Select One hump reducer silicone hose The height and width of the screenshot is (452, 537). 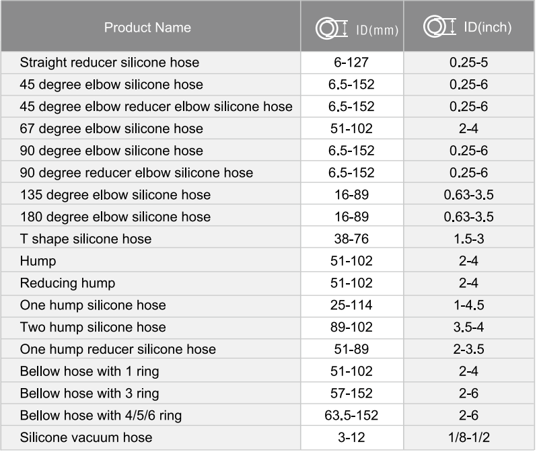click(x=118, y=349)
